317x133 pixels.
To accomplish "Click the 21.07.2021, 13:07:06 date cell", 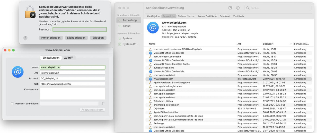I will pyautogui.click(x=274, y=83).
